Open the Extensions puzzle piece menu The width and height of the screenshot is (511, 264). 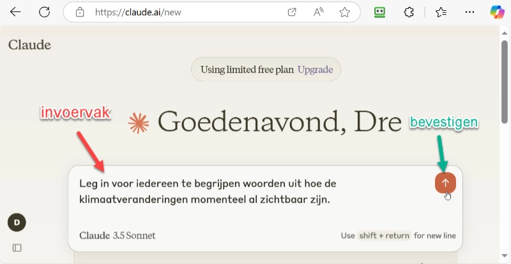pyautogui.click(x=409, y=12)
